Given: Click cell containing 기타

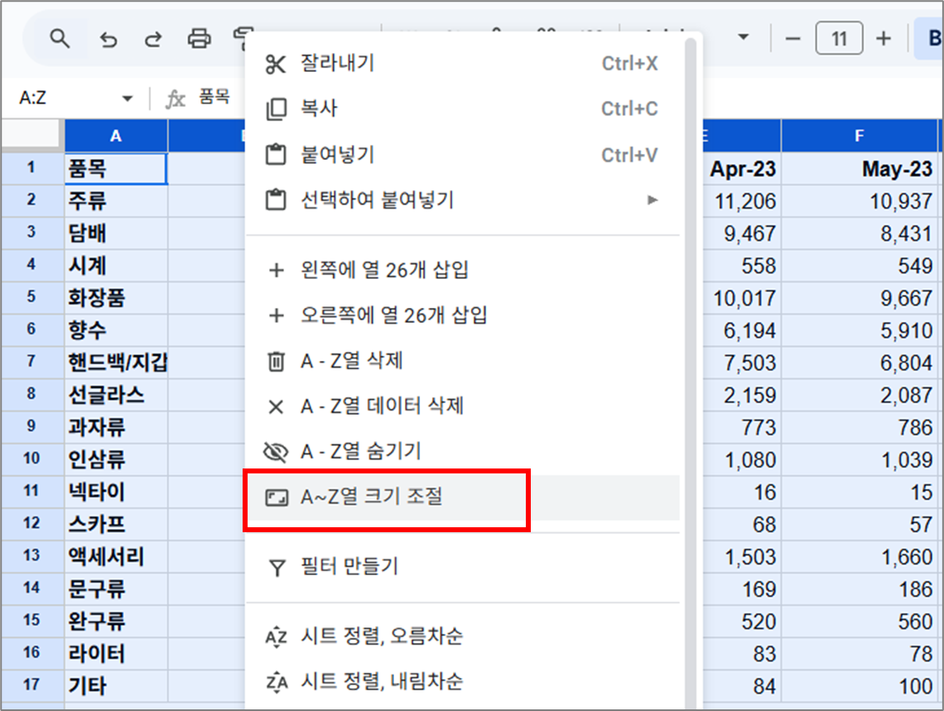Looking at the screenshot, I should point(116,685).
